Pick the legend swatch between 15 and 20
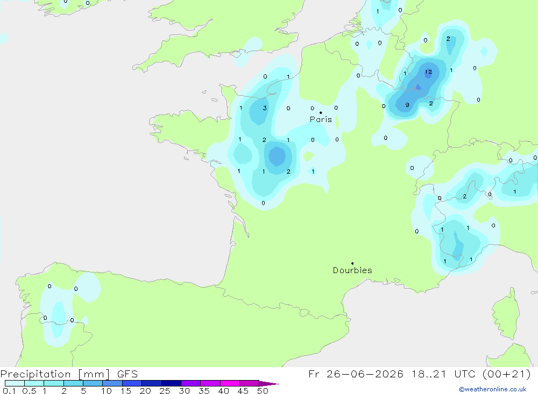Viewport: 538px width, 394px height. point(132,383)
